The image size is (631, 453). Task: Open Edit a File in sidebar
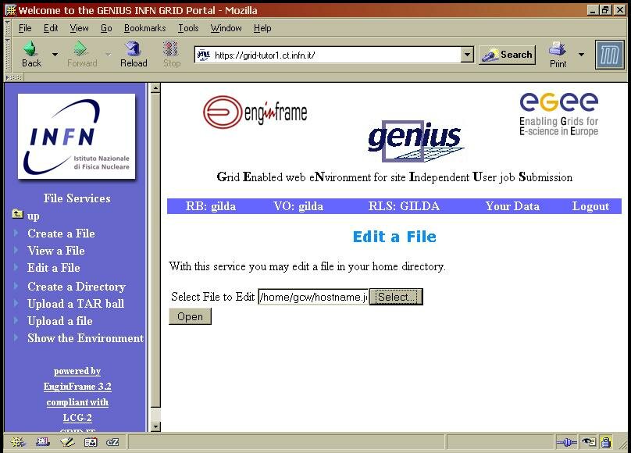point(54,268)
